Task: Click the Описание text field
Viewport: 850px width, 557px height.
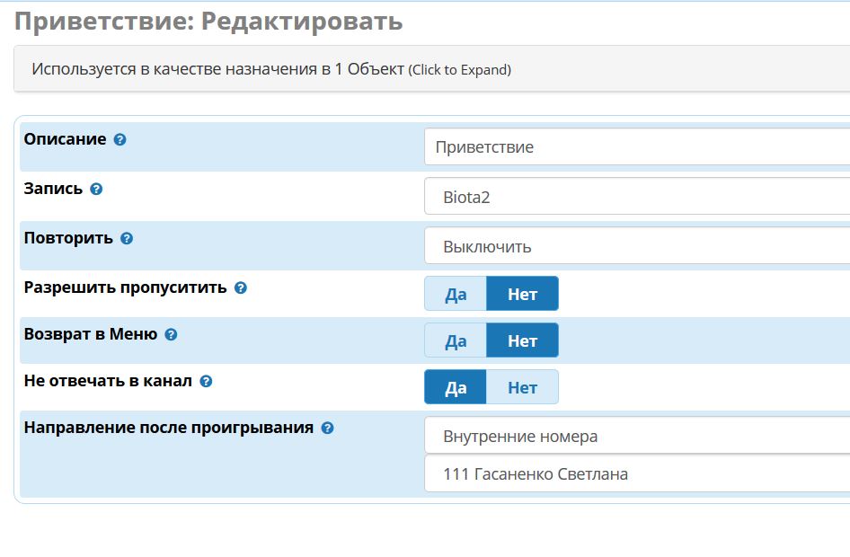Action: [x=636, y=147]
